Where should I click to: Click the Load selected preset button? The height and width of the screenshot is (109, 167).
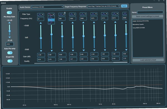(x=148, y=60)
